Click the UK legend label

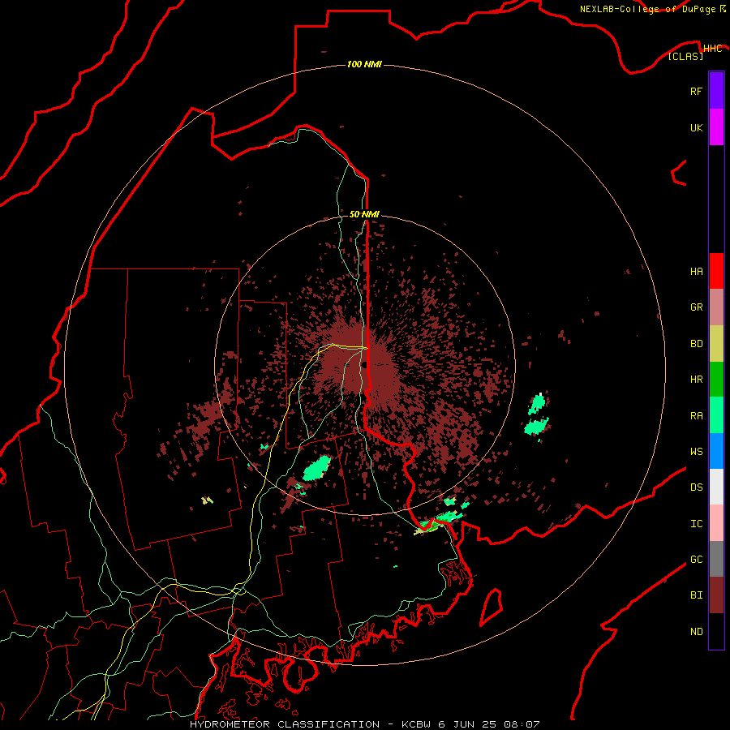(x=696, y=127)
